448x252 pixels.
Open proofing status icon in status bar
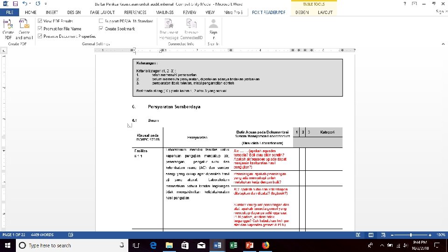pyautogui.click(x=71, y=235)
